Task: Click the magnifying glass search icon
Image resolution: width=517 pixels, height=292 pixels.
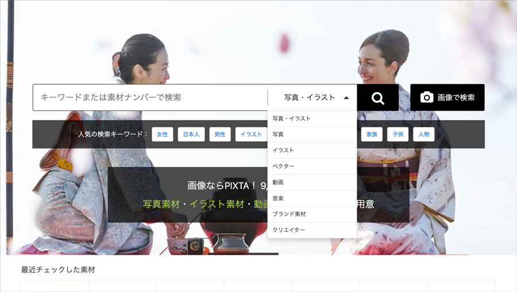Action: coord(377,98)
